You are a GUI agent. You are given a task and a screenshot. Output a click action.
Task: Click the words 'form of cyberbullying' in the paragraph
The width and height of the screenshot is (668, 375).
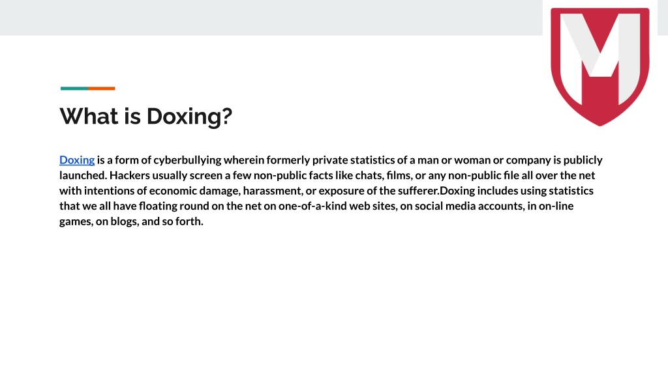[168, 160]
